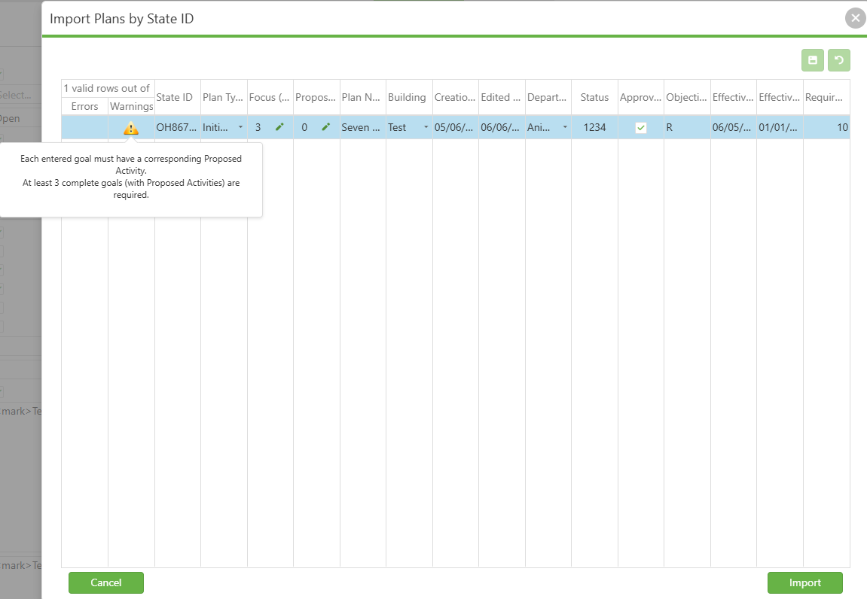The height and width of the screenshot is (599, 867).
Task: Select the R objective cell
Action: click(x=687, y=127)
